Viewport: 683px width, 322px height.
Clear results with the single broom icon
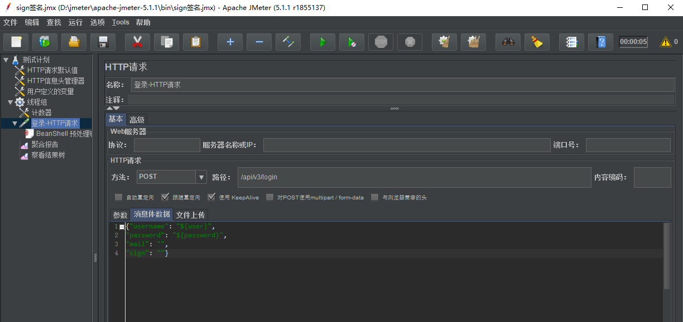coord(444,42)
